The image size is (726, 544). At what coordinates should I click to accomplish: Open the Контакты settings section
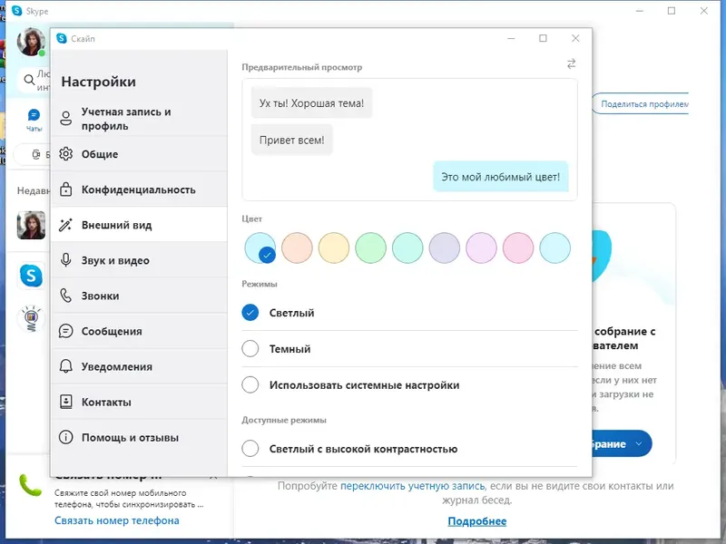139,402
